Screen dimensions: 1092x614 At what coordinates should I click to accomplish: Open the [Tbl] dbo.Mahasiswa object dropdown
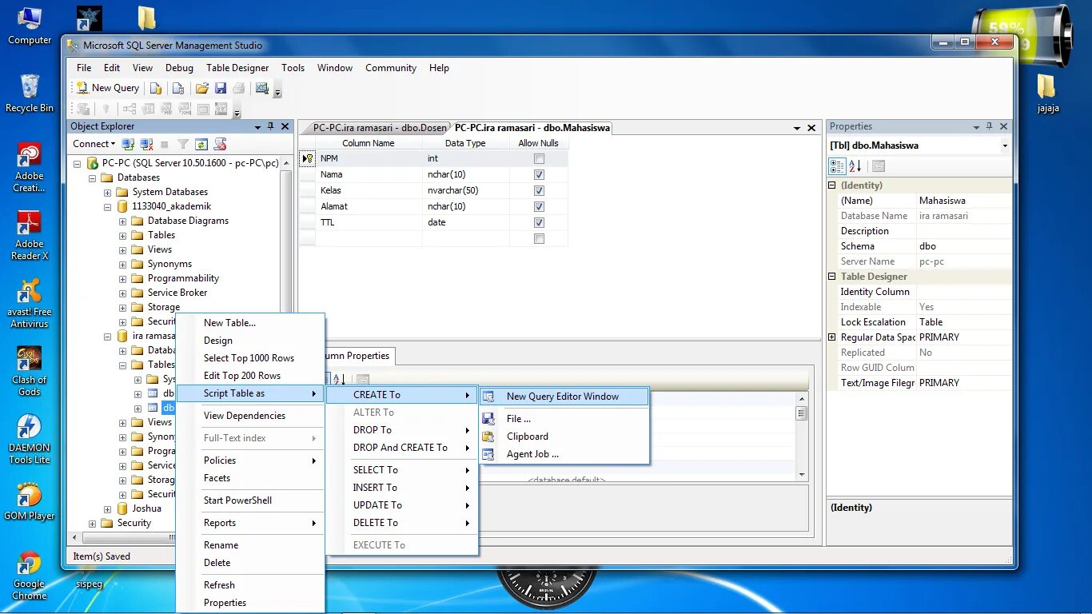tap(1005, 146)
